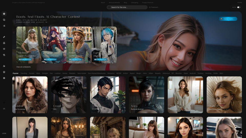Select the Android category tab
Image resolution: width=246 pixels, height=138 pixels.
pyautogui.click(x=192, y=73)
